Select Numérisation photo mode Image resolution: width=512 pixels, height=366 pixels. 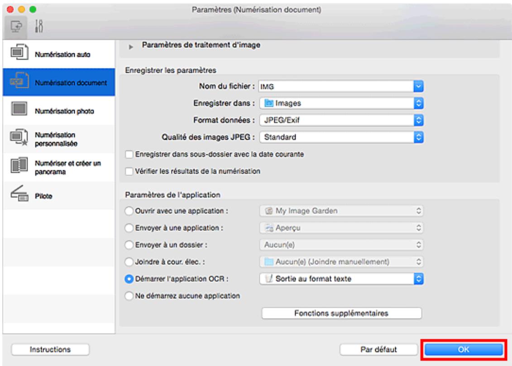click(x=38, y=109)
